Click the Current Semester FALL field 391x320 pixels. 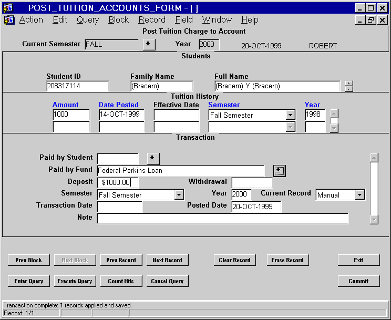[x=112, y=45]
